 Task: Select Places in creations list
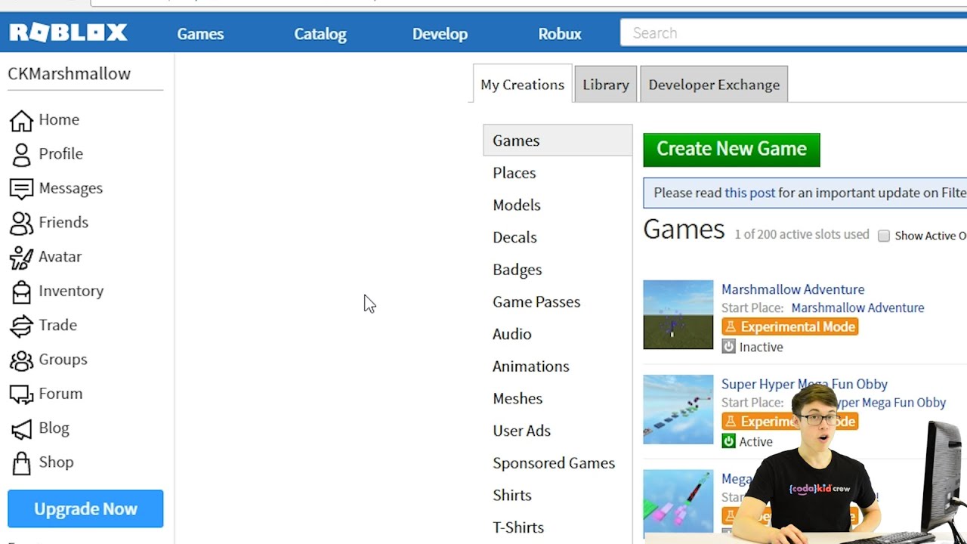514,173
